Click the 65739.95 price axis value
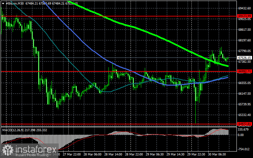The height and width of the screenshot is (158, 253). [x=245, y=104]
